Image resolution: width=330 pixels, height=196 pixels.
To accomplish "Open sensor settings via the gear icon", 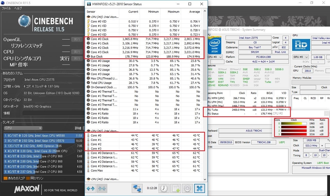I will (x=187, y=188).
